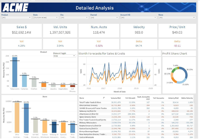This screenshot has width=200, height=140.
Task: Open the Channel filter dropdown
Action: [104, 17]
